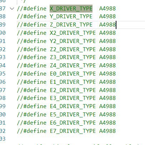Collapse the code fold chevron beside X_DRIVER_TYPE line
Screen dimensions: 145x145
coord(12,9)
